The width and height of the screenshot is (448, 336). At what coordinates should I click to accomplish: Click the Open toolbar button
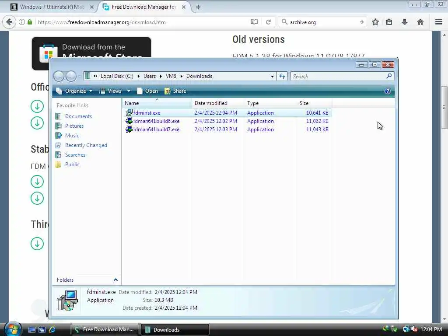coord(147,91)
